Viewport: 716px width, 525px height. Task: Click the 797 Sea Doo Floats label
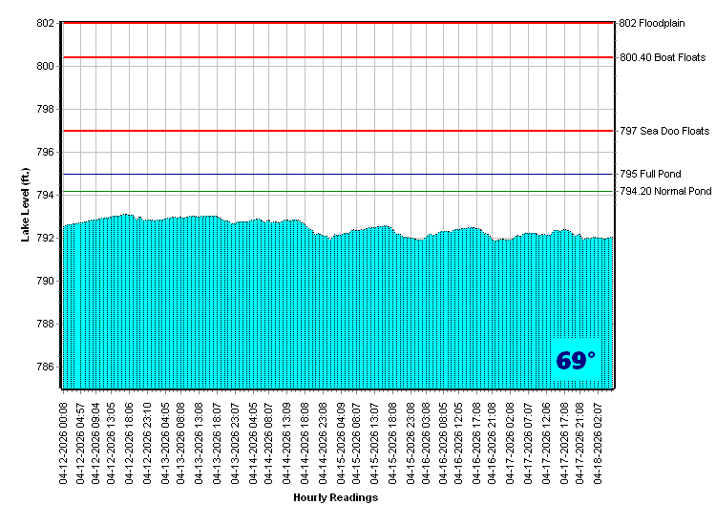(x=664, y=131)
